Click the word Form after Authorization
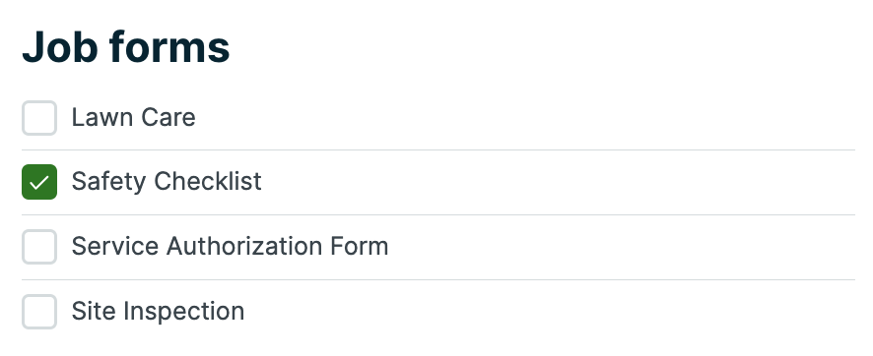The height and width of the screenshot is (356, 873). pyautogui.click(x=359, y=246)
